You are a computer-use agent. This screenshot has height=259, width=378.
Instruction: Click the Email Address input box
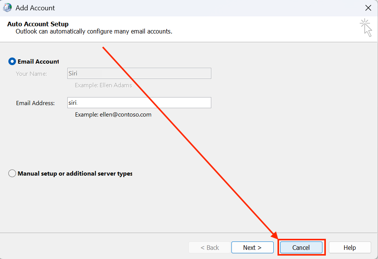pos(139,102)
